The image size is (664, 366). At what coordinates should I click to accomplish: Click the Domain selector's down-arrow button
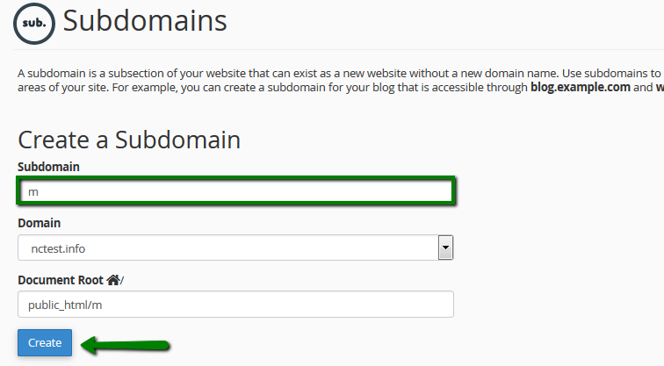pos(445,248)
